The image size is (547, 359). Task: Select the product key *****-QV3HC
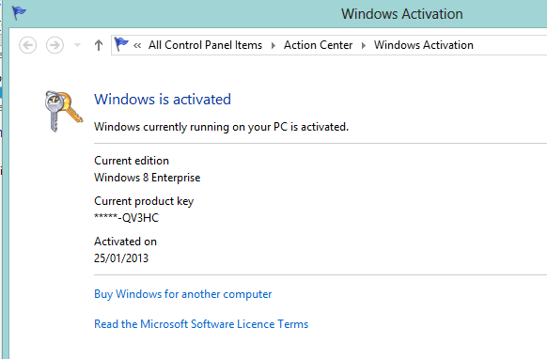126,218
